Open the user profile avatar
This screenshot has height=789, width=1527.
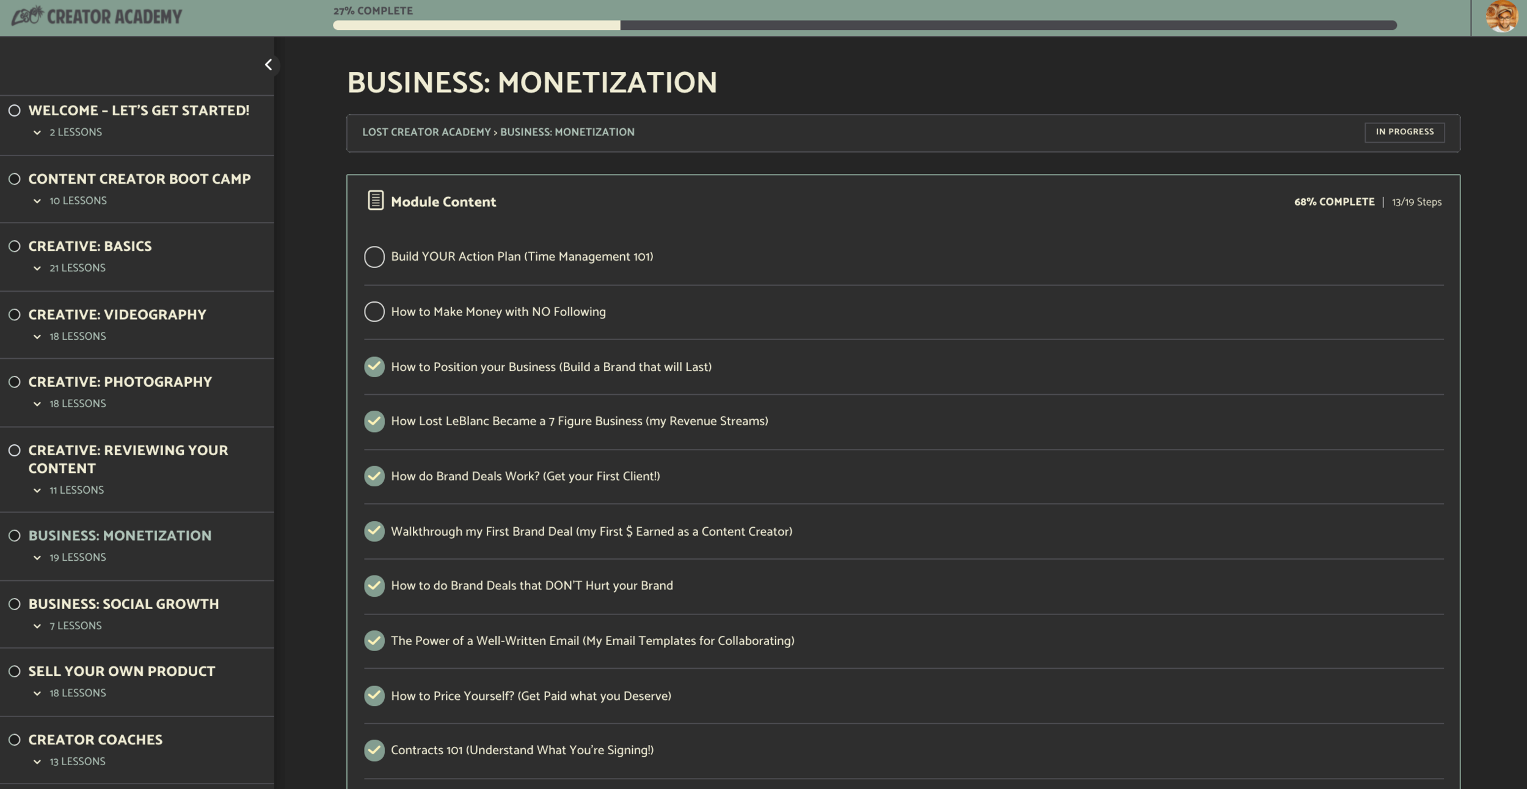pos(1501,17)
